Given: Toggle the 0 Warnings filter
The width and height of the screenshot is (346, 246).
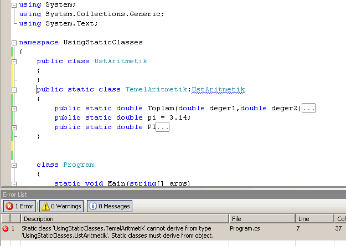Looking at the screenshot, I should (x=61, y=206).
